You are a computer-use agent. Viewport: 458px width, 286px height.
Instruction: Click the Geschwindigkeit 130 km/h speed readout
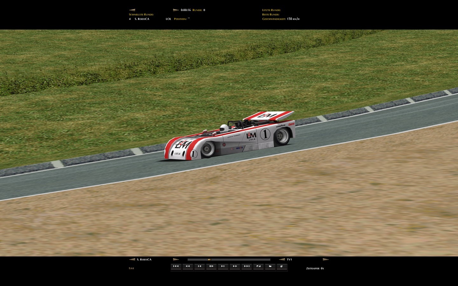coord(281,19)
